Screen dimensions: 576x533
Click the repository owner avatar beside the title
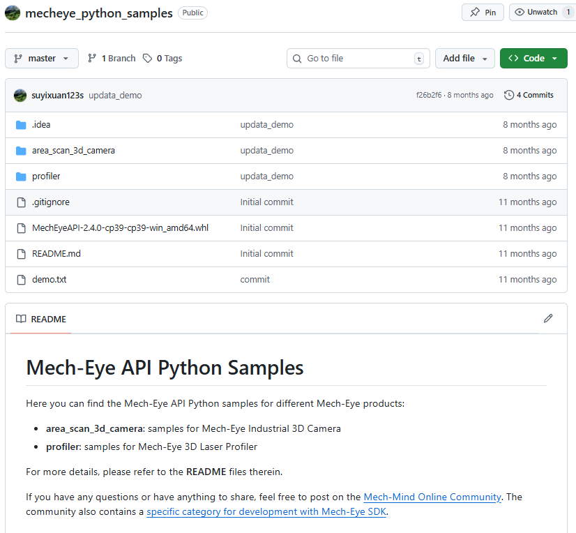(x=13, y=13)
